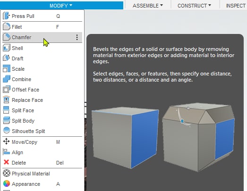Choose Move/Copy menu entry
Screen dimensions: 247x191
(x=42, y=142)
